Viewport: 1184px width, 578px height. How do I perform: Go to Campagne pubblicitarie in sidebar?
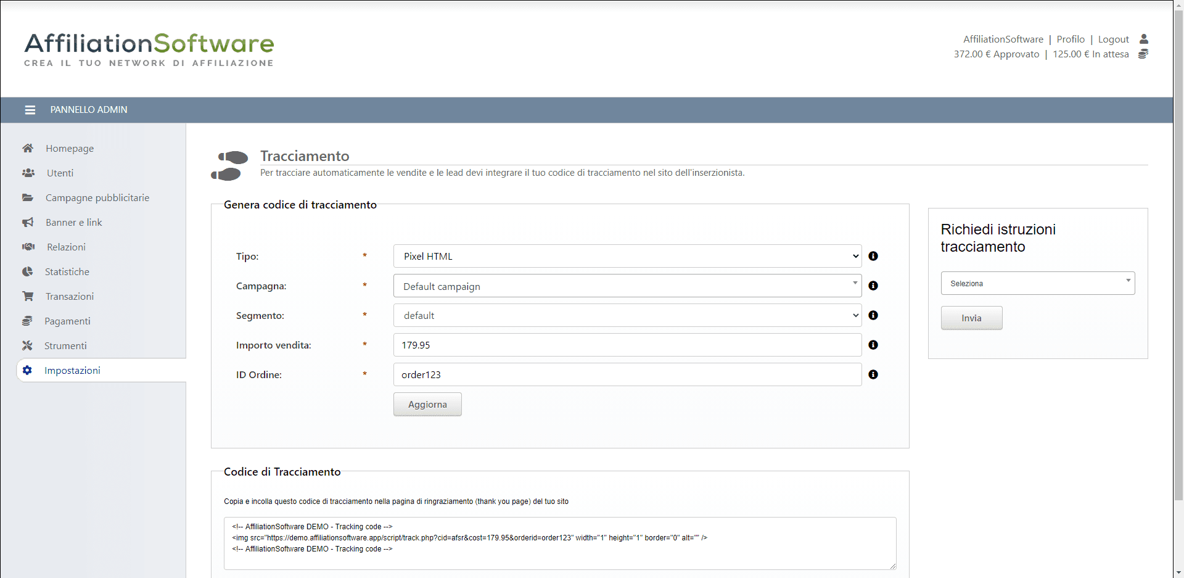pos(97,197)
